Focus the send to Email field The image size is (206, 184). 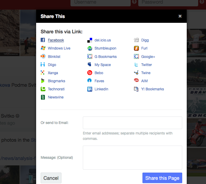point(133,123)
